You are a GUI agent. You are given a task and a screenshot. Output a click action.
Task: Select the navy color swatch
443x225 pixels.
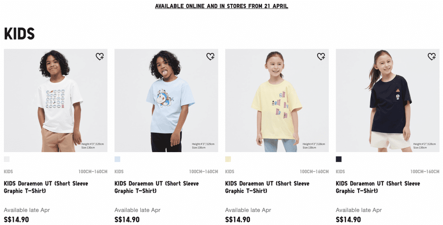click(339, 159)
